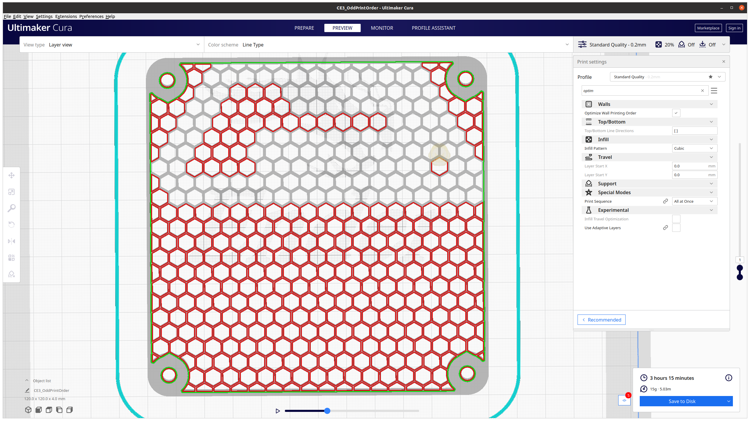
Task: Click the print time info icon
Action: pyautogui.click(x=728, y=378)
